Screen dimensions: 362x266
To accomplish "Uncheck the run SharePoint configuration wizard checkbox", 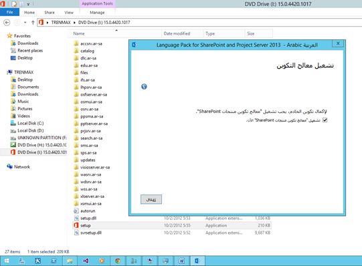I will tap(325, 120).
